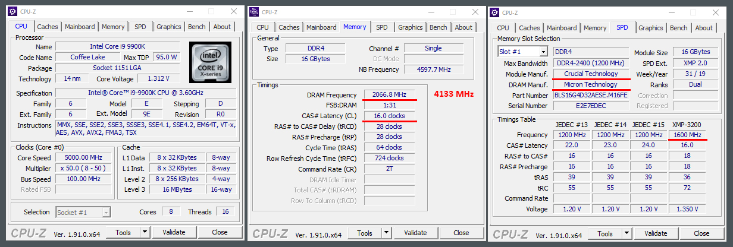Viewport: 733px width, 247px height.
Task: Click the Crucial Technology module manufacturer value
Action: click(x=591, y=74)
